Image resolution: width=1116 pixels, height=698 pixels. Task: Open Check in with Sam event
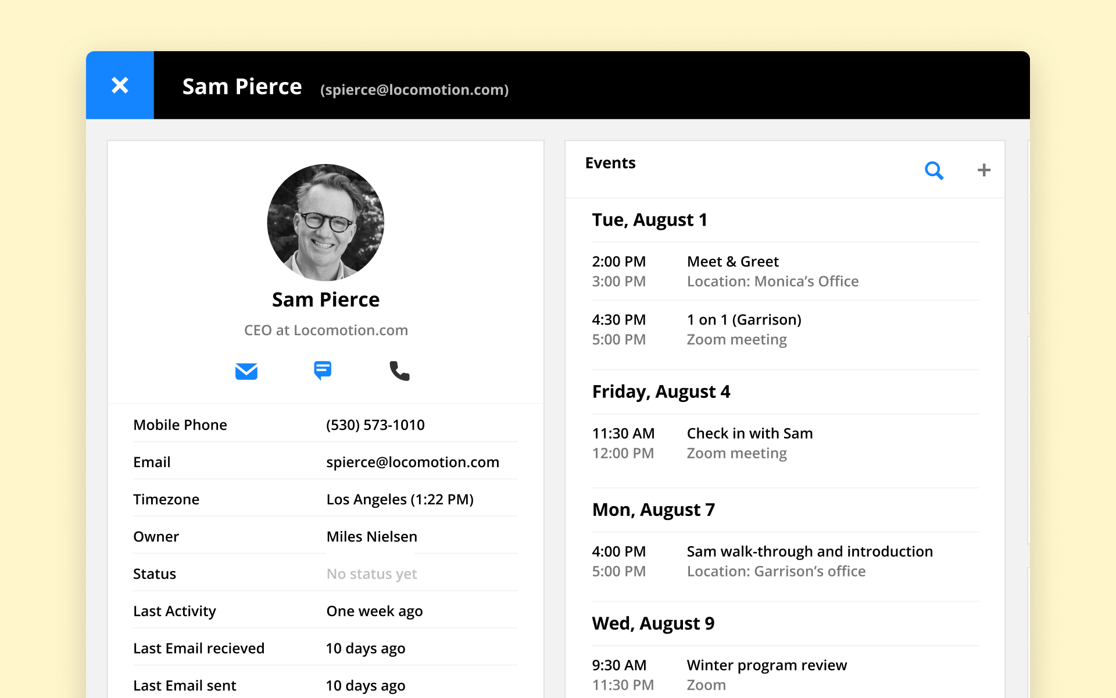tap(749, 433)
